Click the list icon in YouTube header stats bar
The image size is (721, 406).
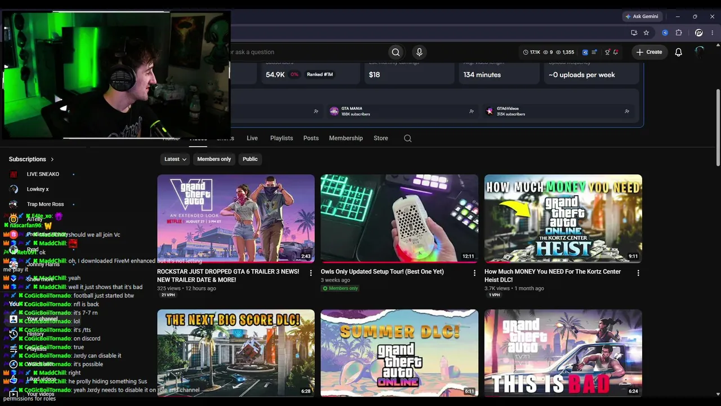594,52
